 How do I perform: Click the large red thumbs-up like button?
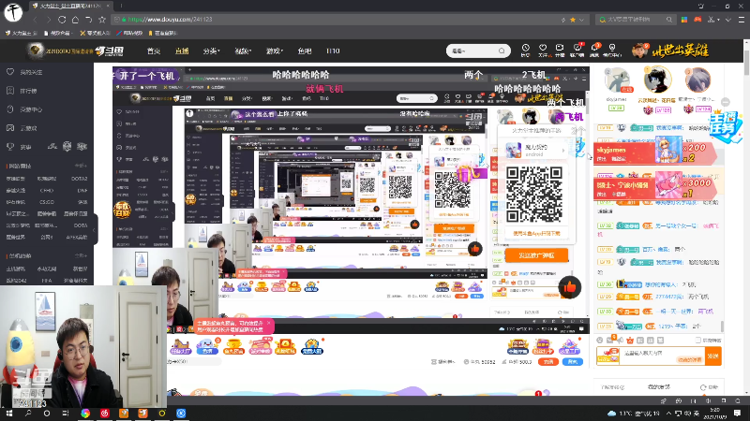(x=569, y=287)
